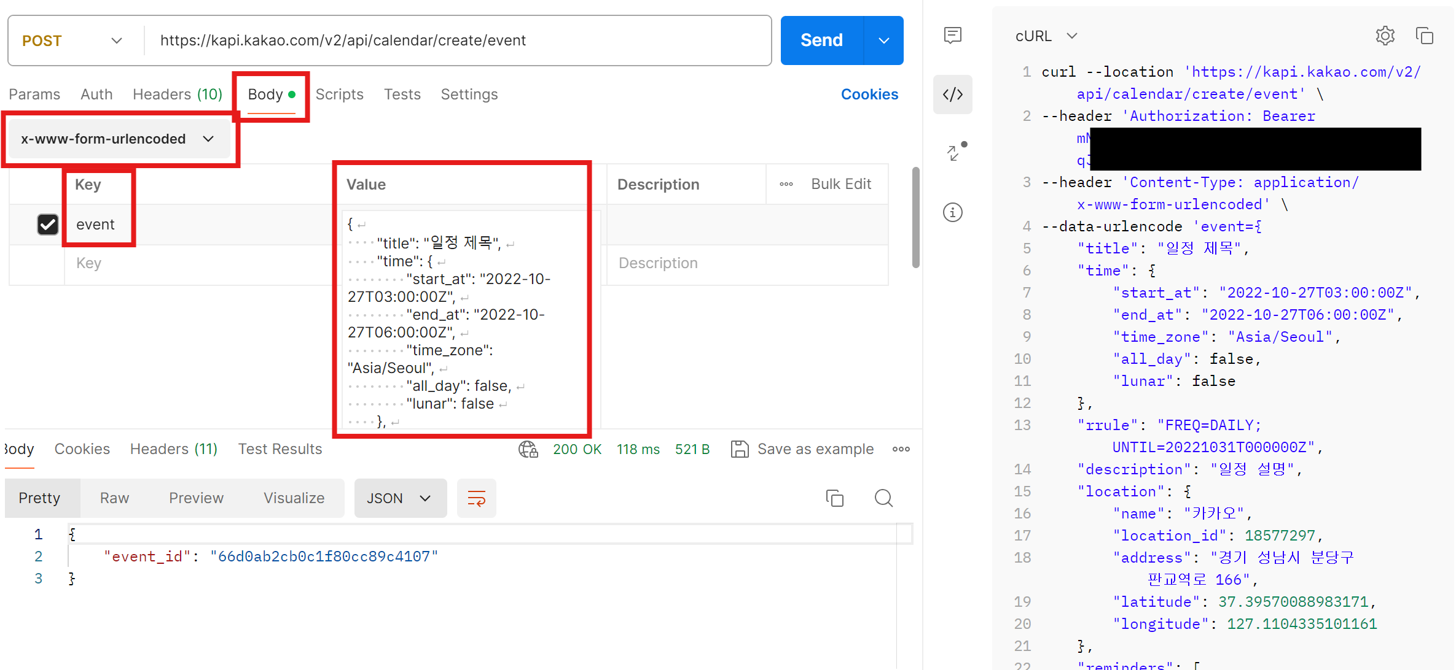Copy the response body
The image size is (1456, 670).
point(834,498)
